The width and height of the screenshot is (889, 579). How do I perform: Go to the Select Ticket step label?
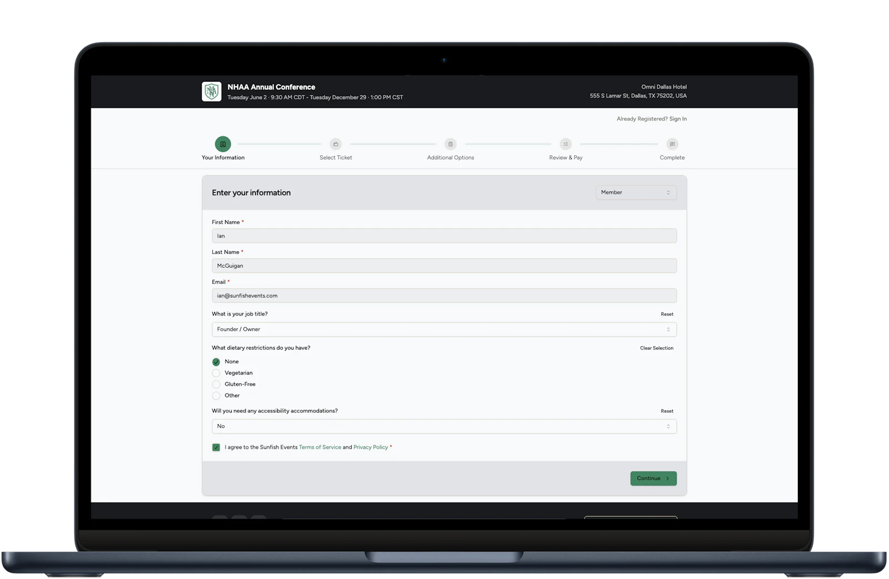[x=336, y=158]
